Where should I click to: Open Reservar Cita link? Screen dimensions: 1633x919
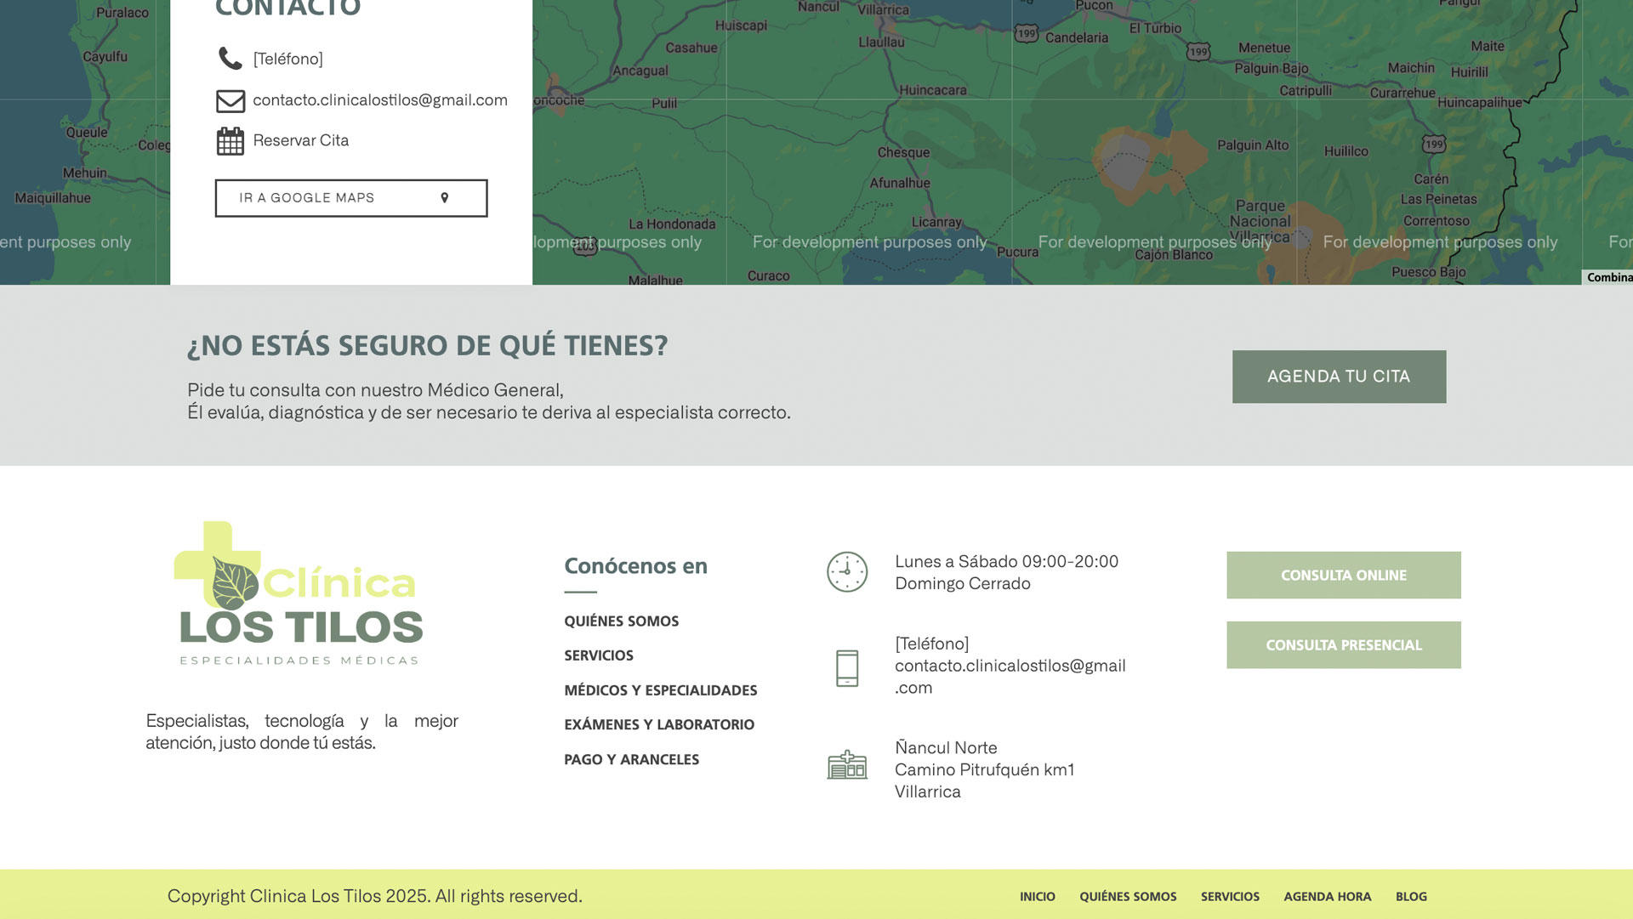(300, 141)
